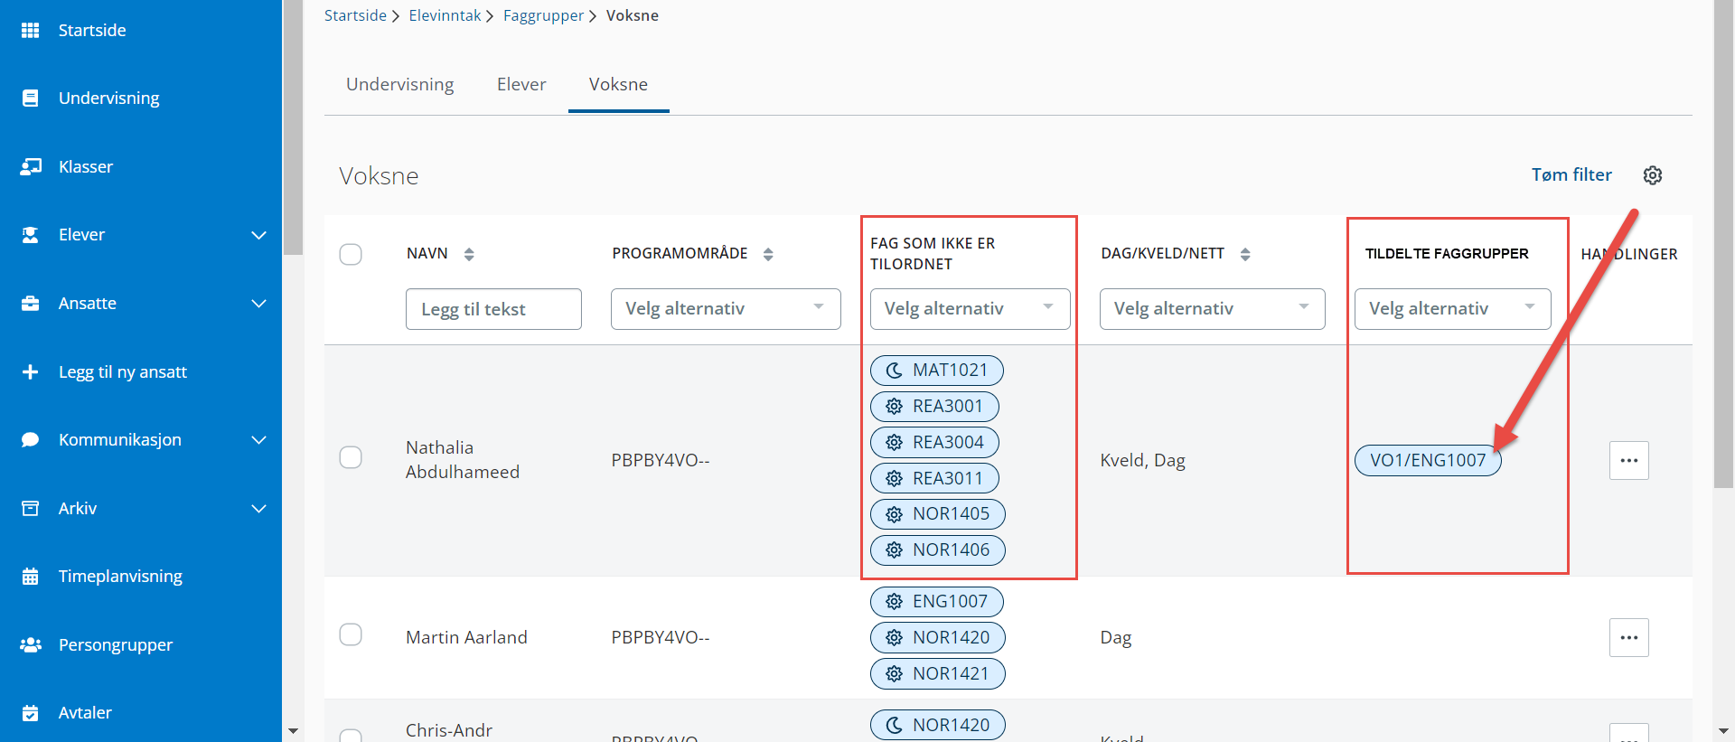The height and width of the screenshot is (742, 1735).
Task: Toggle select-all checkbox in table header
Action: click(x=351, y=254)
